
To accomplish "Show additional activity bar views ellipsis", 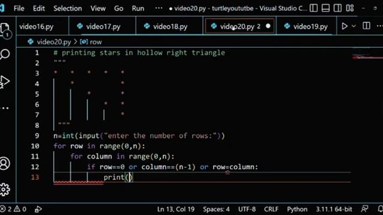I will tap(5, 107).
